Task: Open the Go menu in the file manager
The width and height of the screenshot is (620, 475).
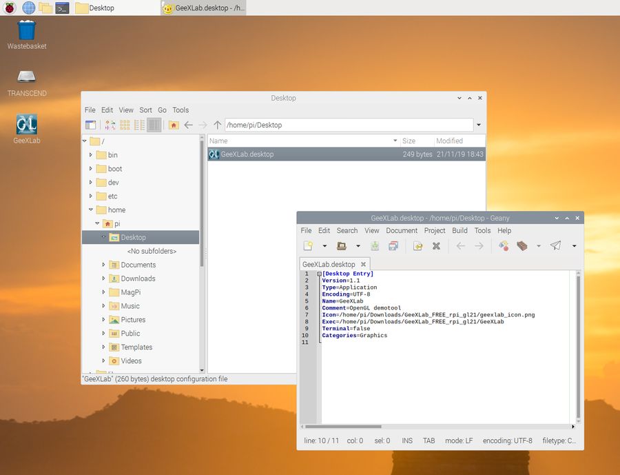Action: [x=162, y=110]
